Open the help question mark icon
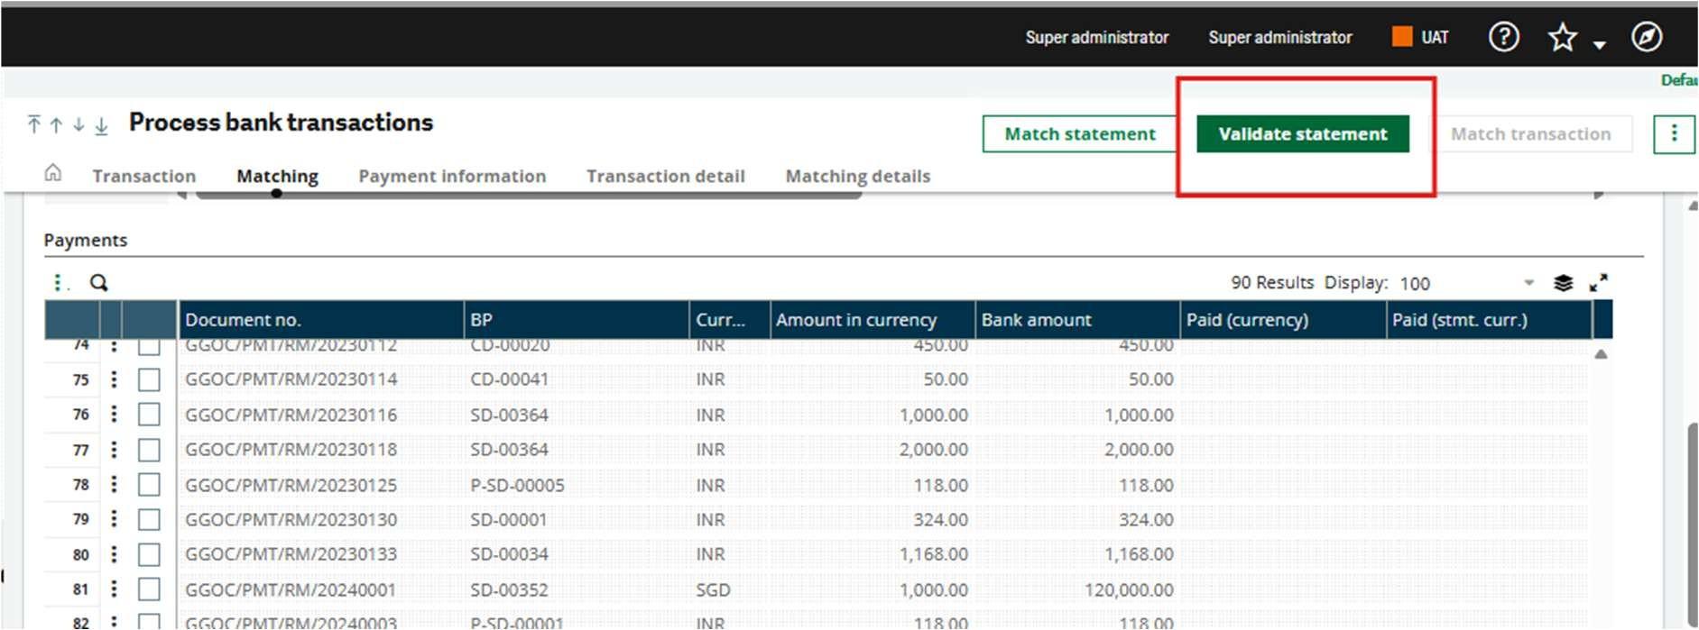1699x630 pixels. click(x=1503, y=37)
